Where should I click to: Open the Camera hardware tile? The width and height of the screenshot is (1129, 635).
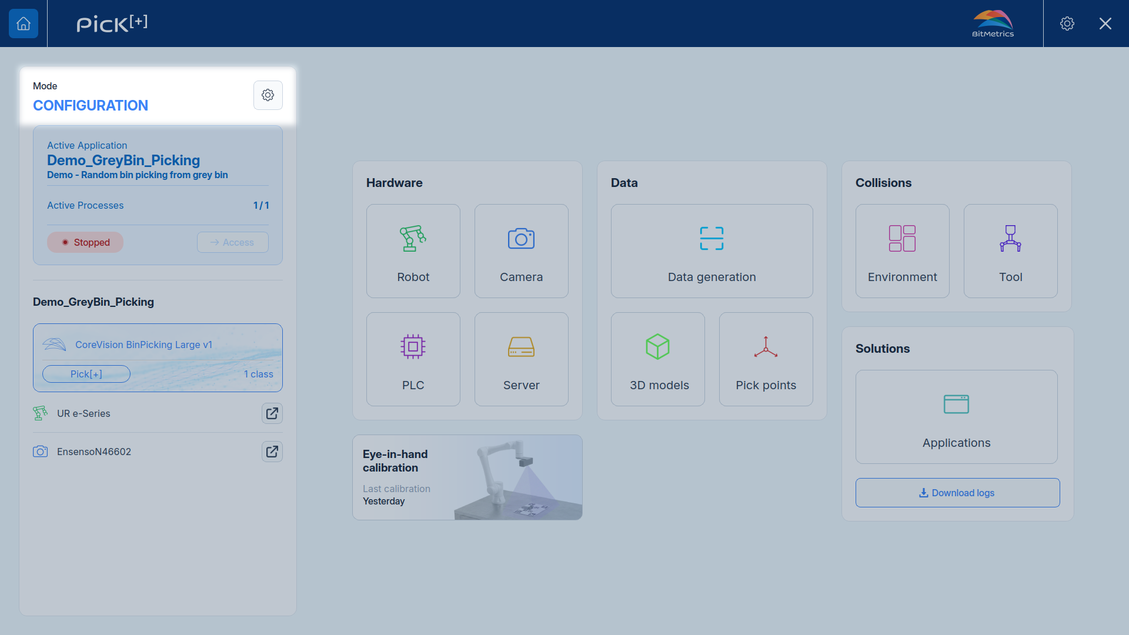point(522,251)
